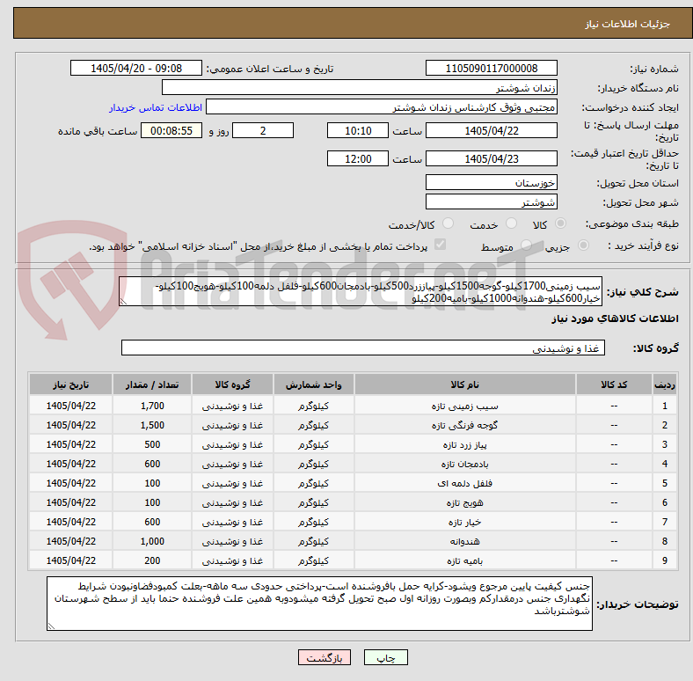Click the buyer notes text area
Viewport: 693px width, 681px height.
tap(319, 604)
